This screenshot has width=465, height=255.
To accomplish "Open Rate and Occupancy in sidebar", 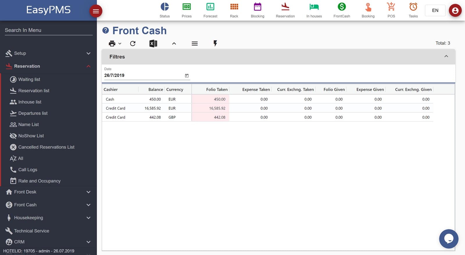I will tap(39, 181).
